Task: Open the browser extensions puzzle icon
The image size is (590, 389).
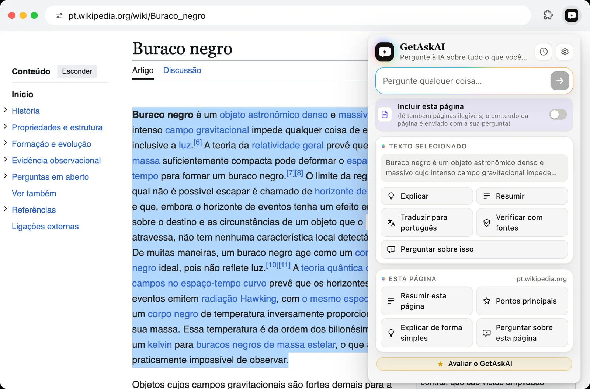Action: click(x=548, y=15)
